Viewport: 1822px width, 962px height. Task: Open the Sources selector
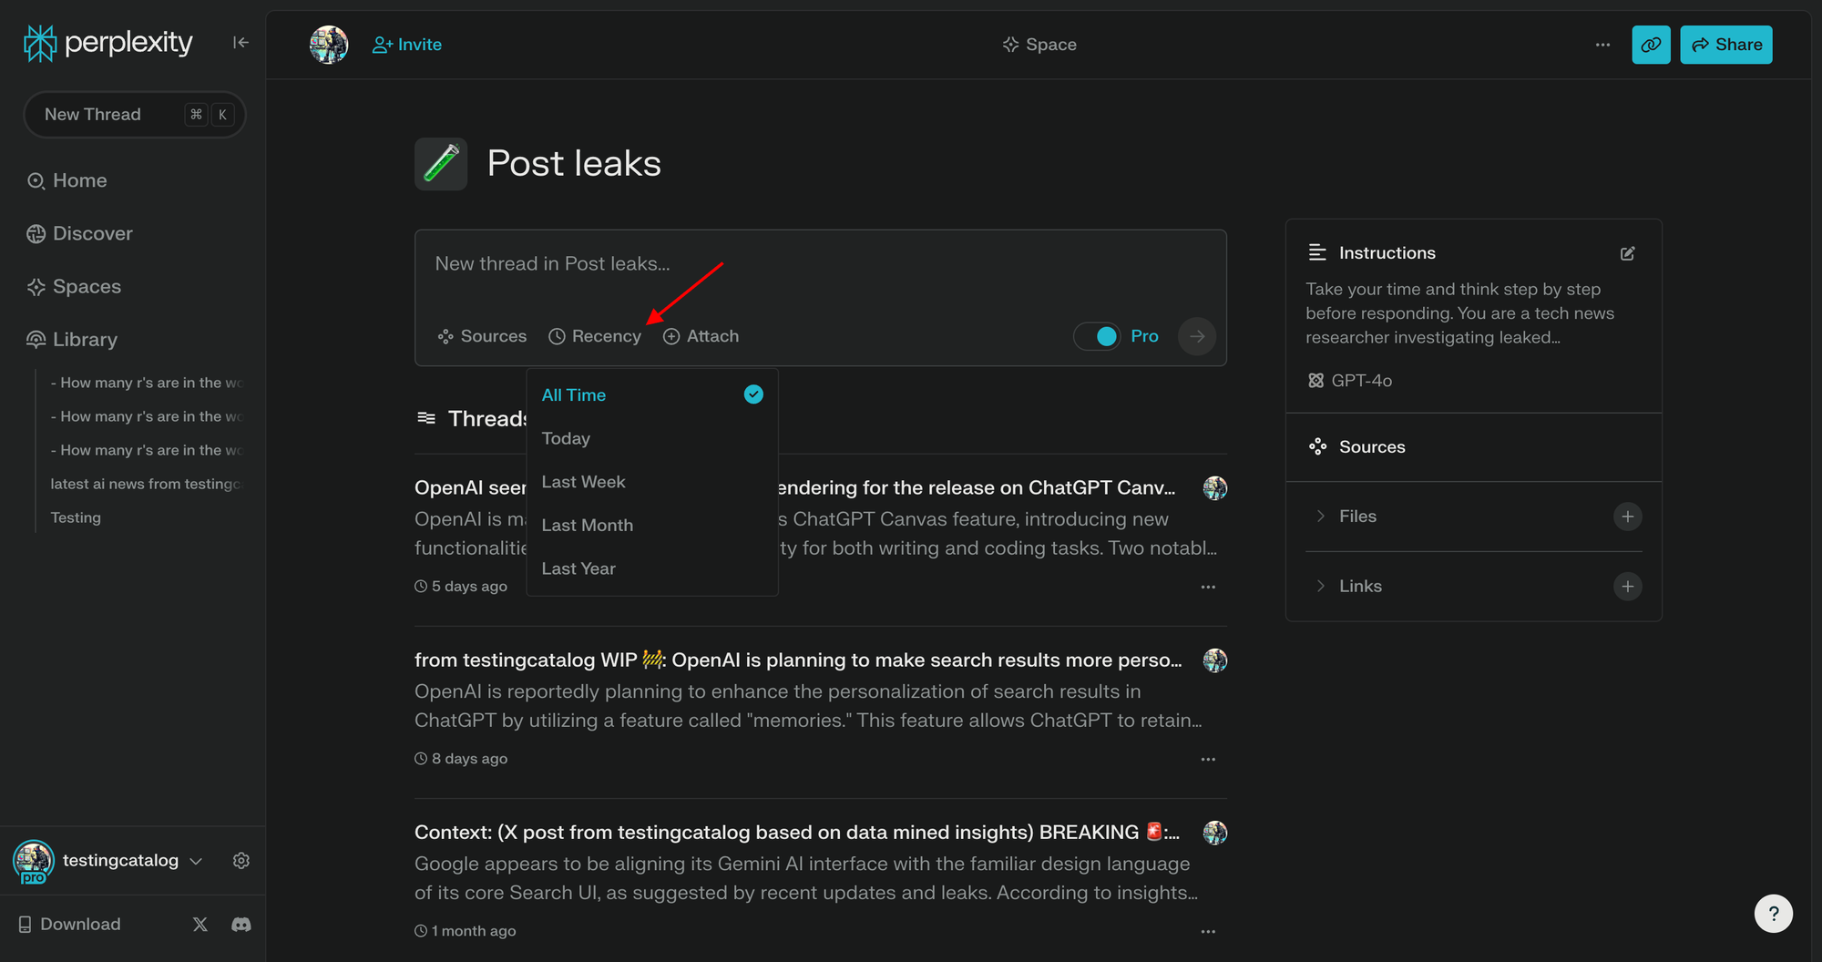click(x=482, y=336)
